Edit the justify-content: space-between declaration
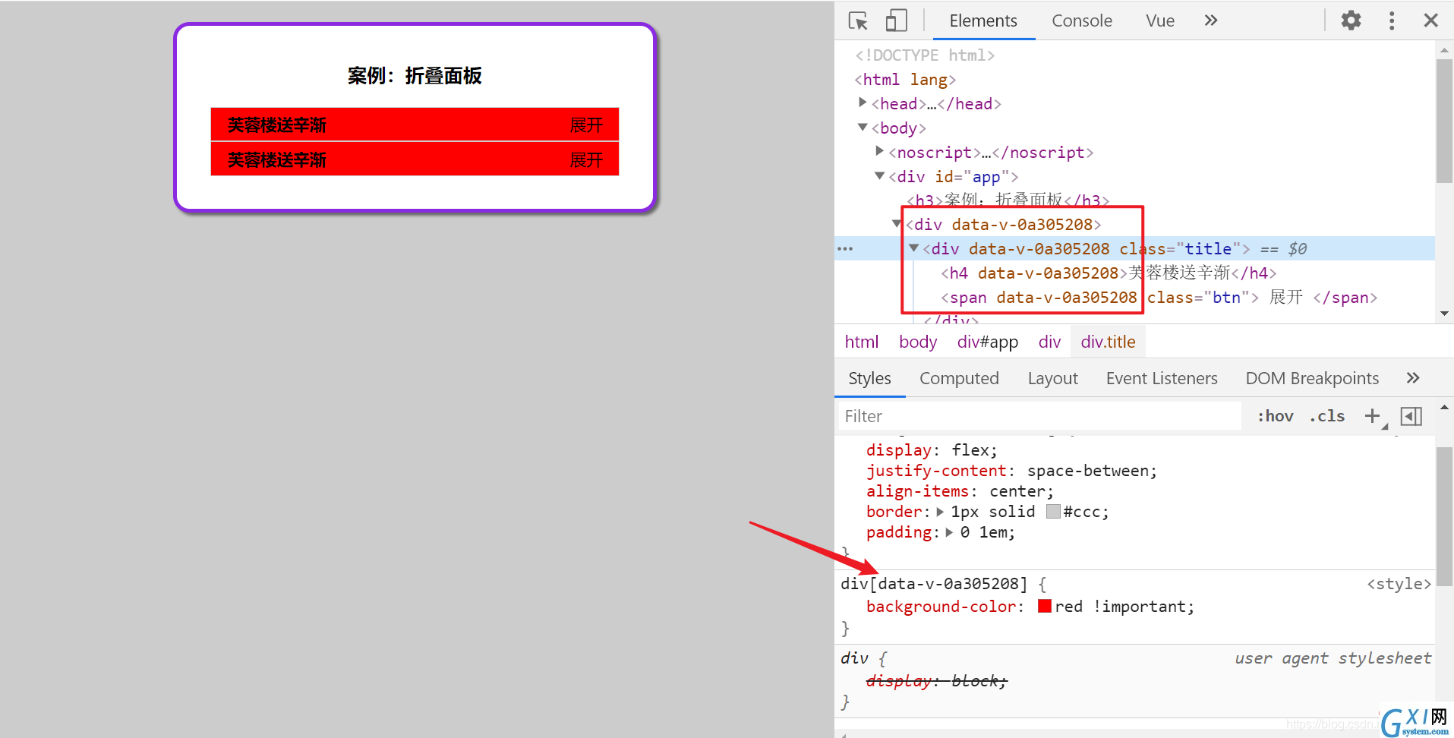The image size is (1454, 738). point(1011,471)
